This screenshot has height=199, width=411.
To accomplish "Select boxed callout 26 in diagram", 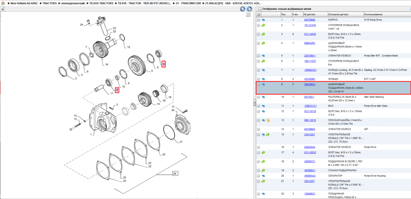I will pyautogui.click(x=175, y=174).
